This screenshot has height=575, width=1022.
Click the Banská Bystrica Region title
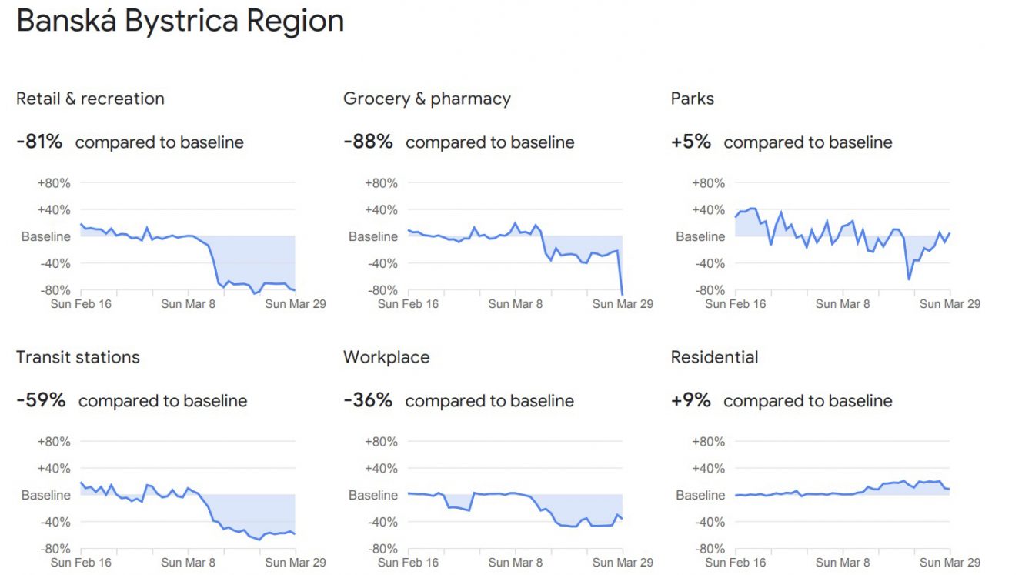pos(180,22)
